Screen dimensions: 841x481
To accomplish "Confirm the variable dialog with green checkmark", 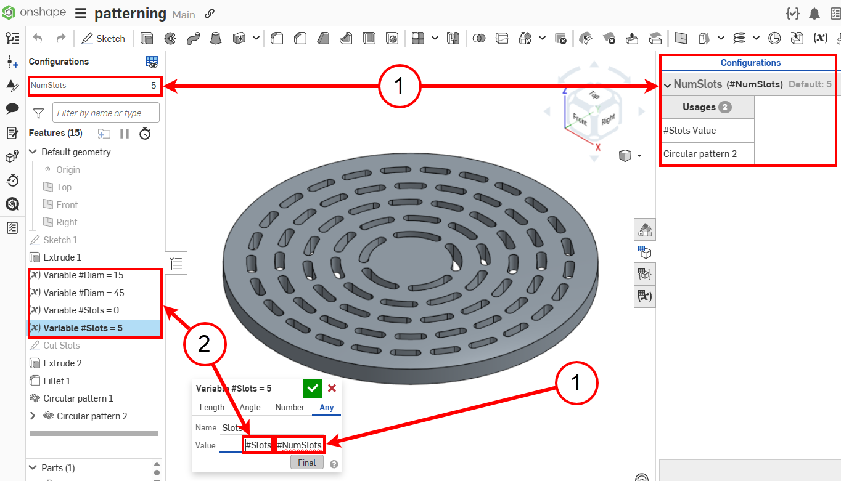I will (313, 388).
